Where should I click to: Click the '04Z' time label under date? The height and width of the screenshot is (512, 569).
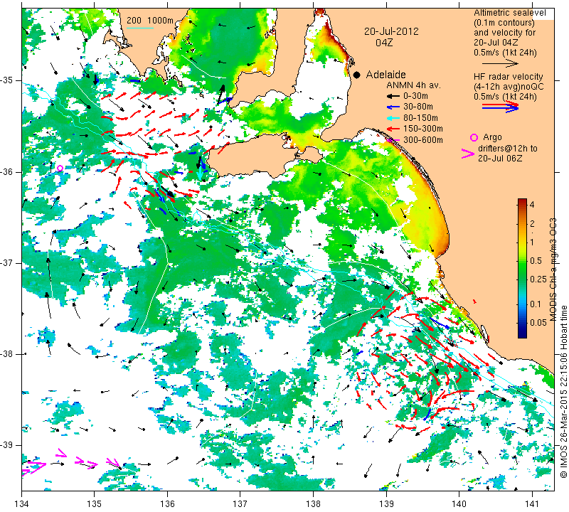(384, 43)
